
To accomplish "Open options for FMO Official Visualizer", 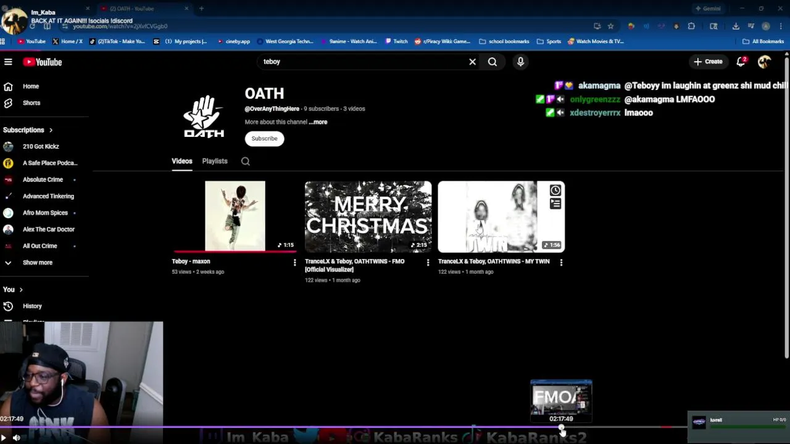I will click(428, 263).
